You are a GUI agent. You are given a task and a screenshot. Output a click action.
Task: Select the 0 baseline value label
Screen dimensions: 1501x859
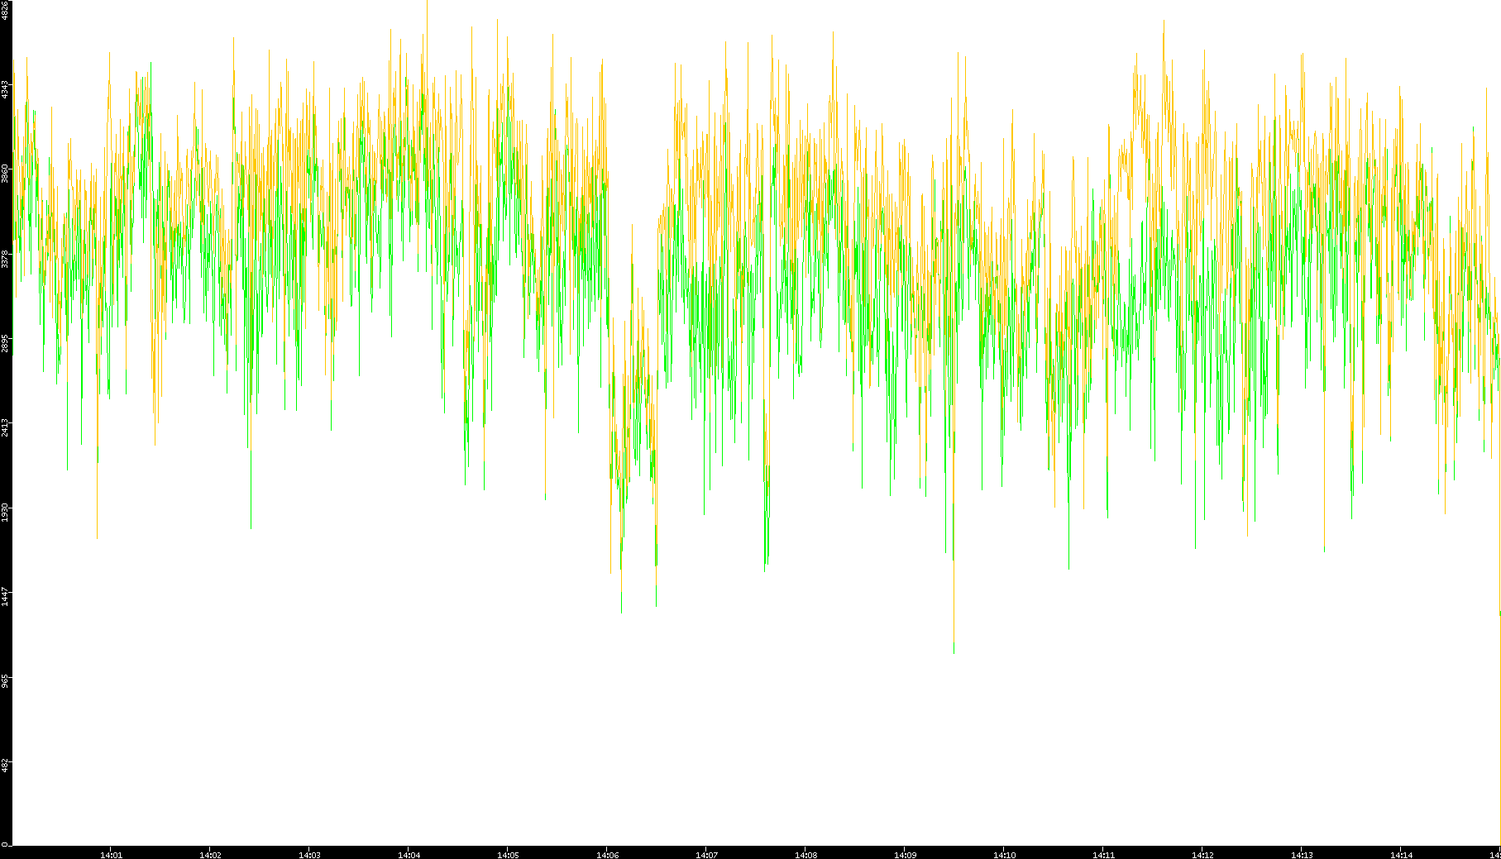coord(5,844)
